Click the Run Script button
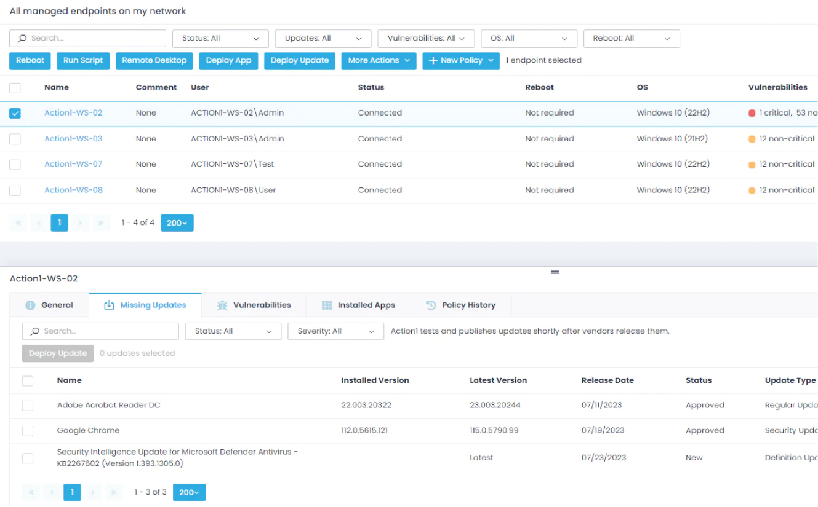The width and height of the screenshot is (818, 507). 83,61
